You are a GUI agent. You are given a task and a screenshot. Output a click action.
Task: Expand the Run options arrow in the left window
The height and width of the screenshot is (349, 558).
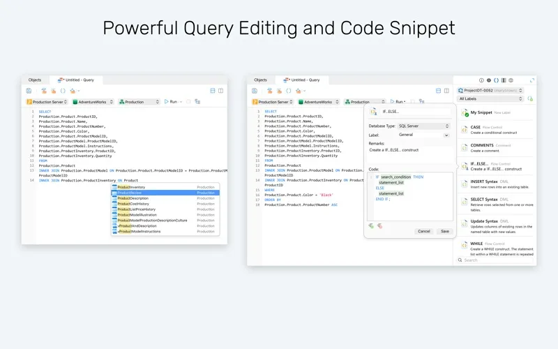181,102
